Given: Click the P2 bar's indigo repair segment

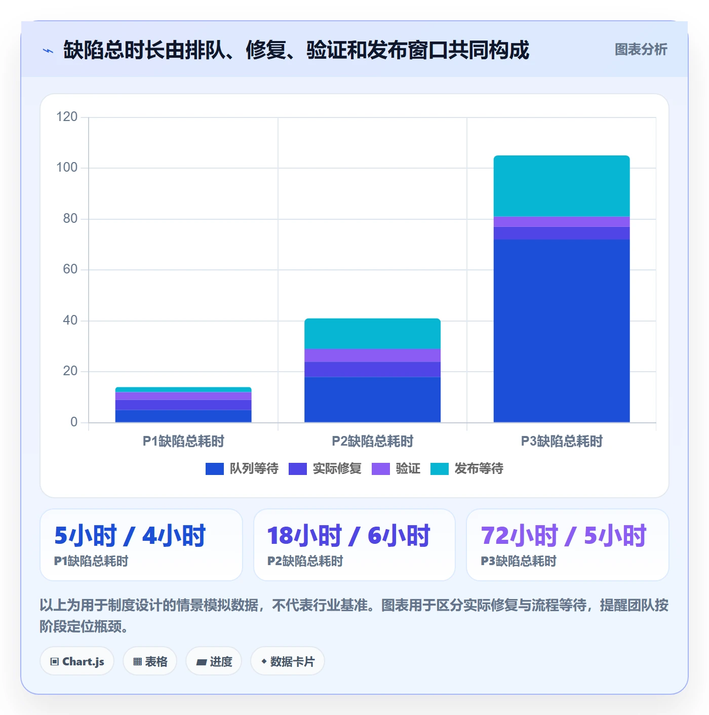Looking at the screenshot, I should [372, 369].
